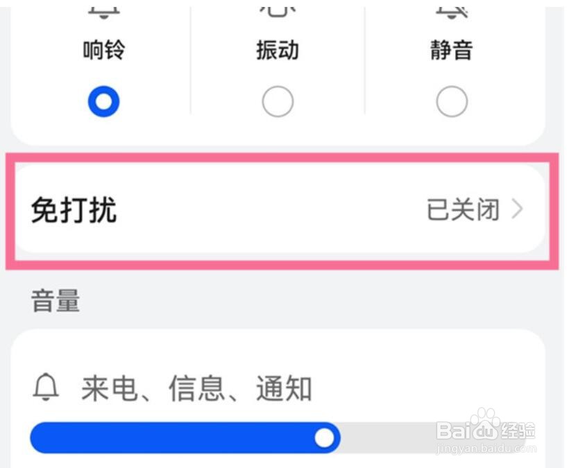Image resolution: width=569 pixels, height=468 pixels.
Task: Click the Baidu paw logo watermark
Action: point(486,420)
